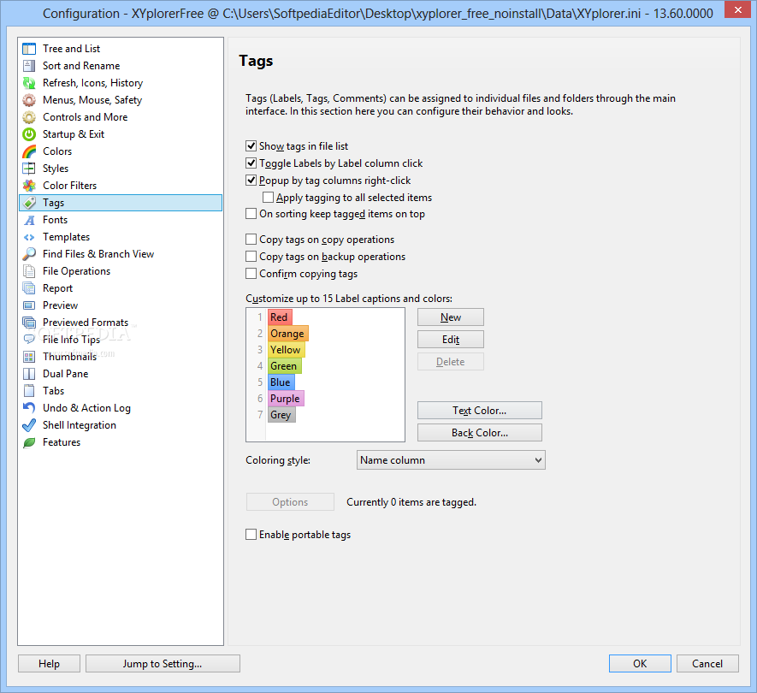Click the Find Files magnifier icon
The width and height of the screenshot is (757, 693).
[29, 254]
